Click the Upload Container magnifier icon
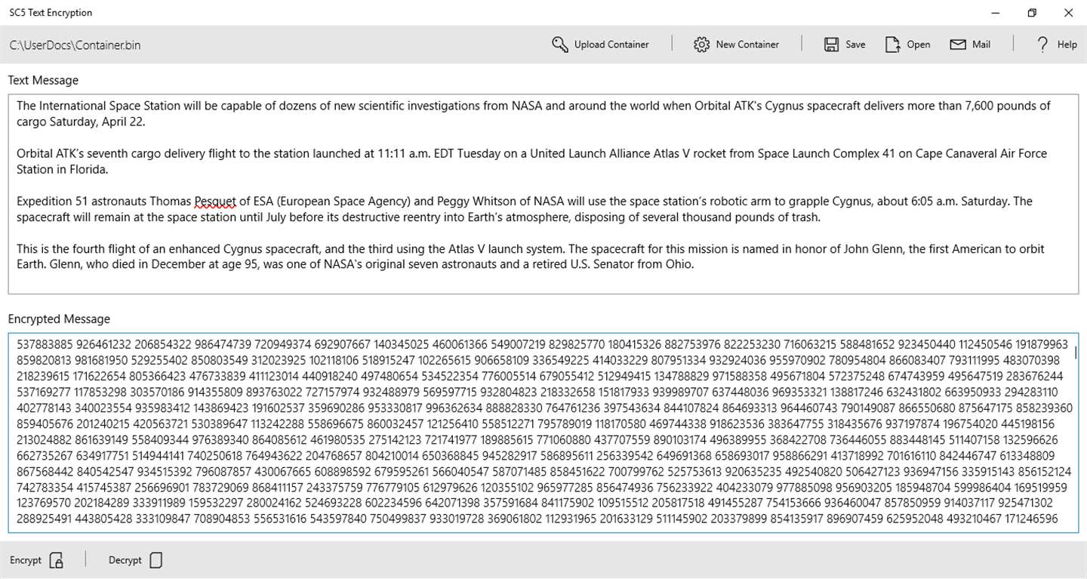Screen dimensions: 1087x579 pyautogui.click(x=560, y=45)
